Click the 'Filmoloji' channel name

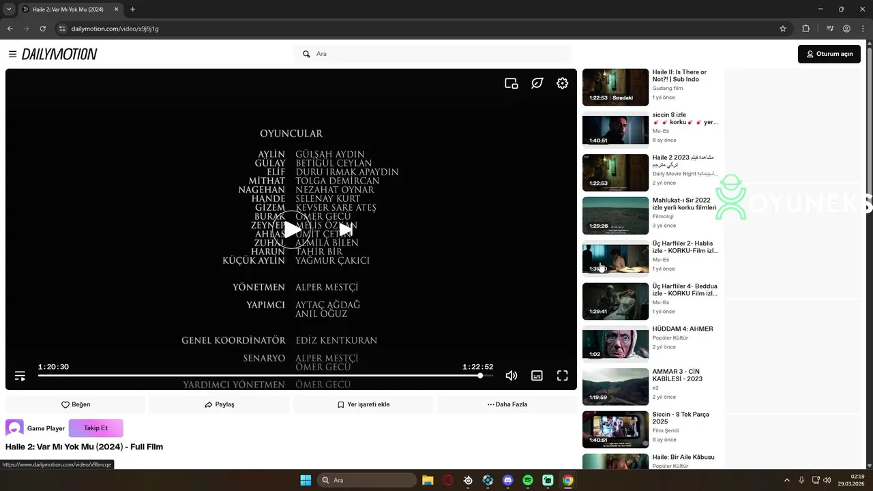pos(664,216)
